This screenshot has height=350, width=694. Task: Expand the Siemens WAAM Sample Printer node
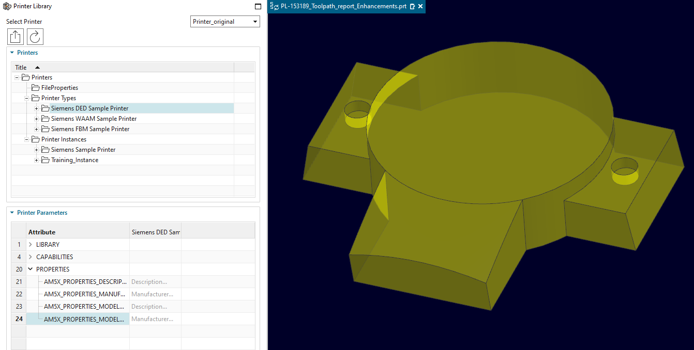pos(35,118)
